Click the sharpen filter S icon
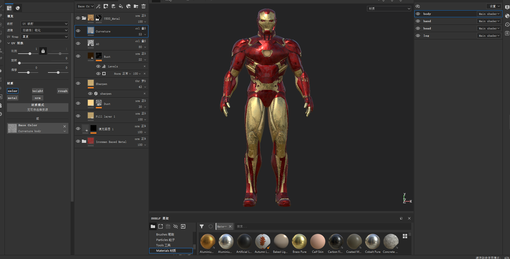 click(x=96, y=94)
